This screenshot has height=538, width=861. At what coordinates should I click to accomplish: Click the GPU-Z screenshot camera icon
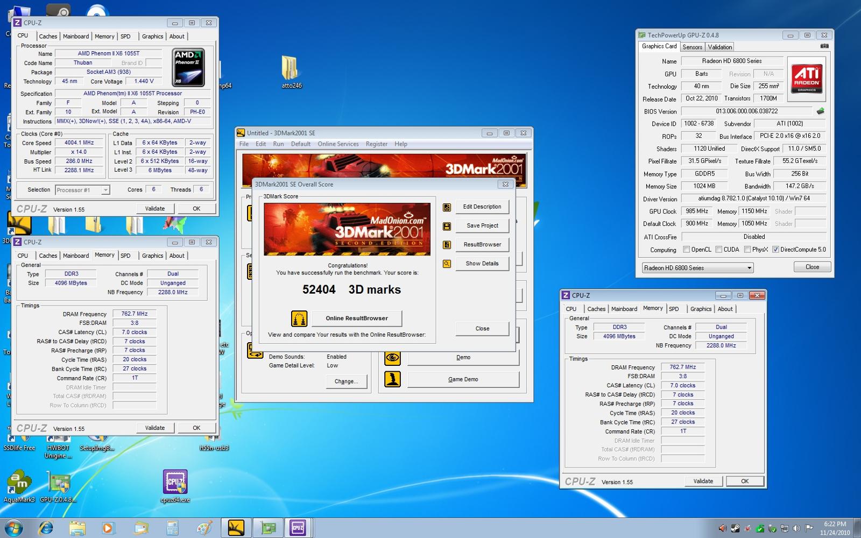click(824, 46)
